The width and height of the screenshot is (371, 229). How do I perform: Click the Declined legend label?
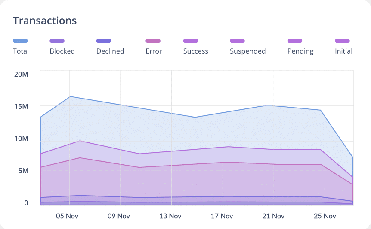[x=110, y=51]
